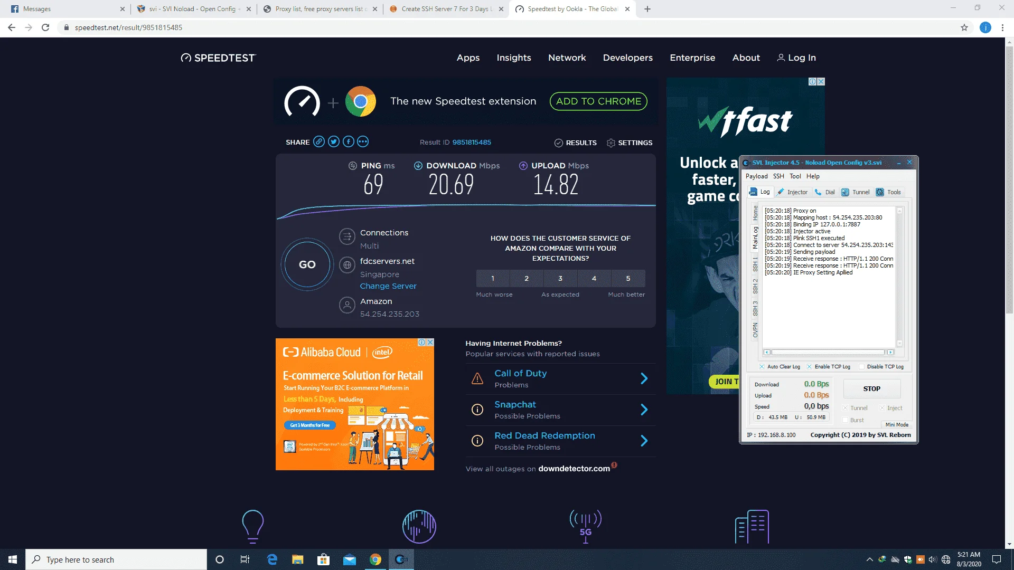Open Mail app from the taskbar

(x=349, y=559)
